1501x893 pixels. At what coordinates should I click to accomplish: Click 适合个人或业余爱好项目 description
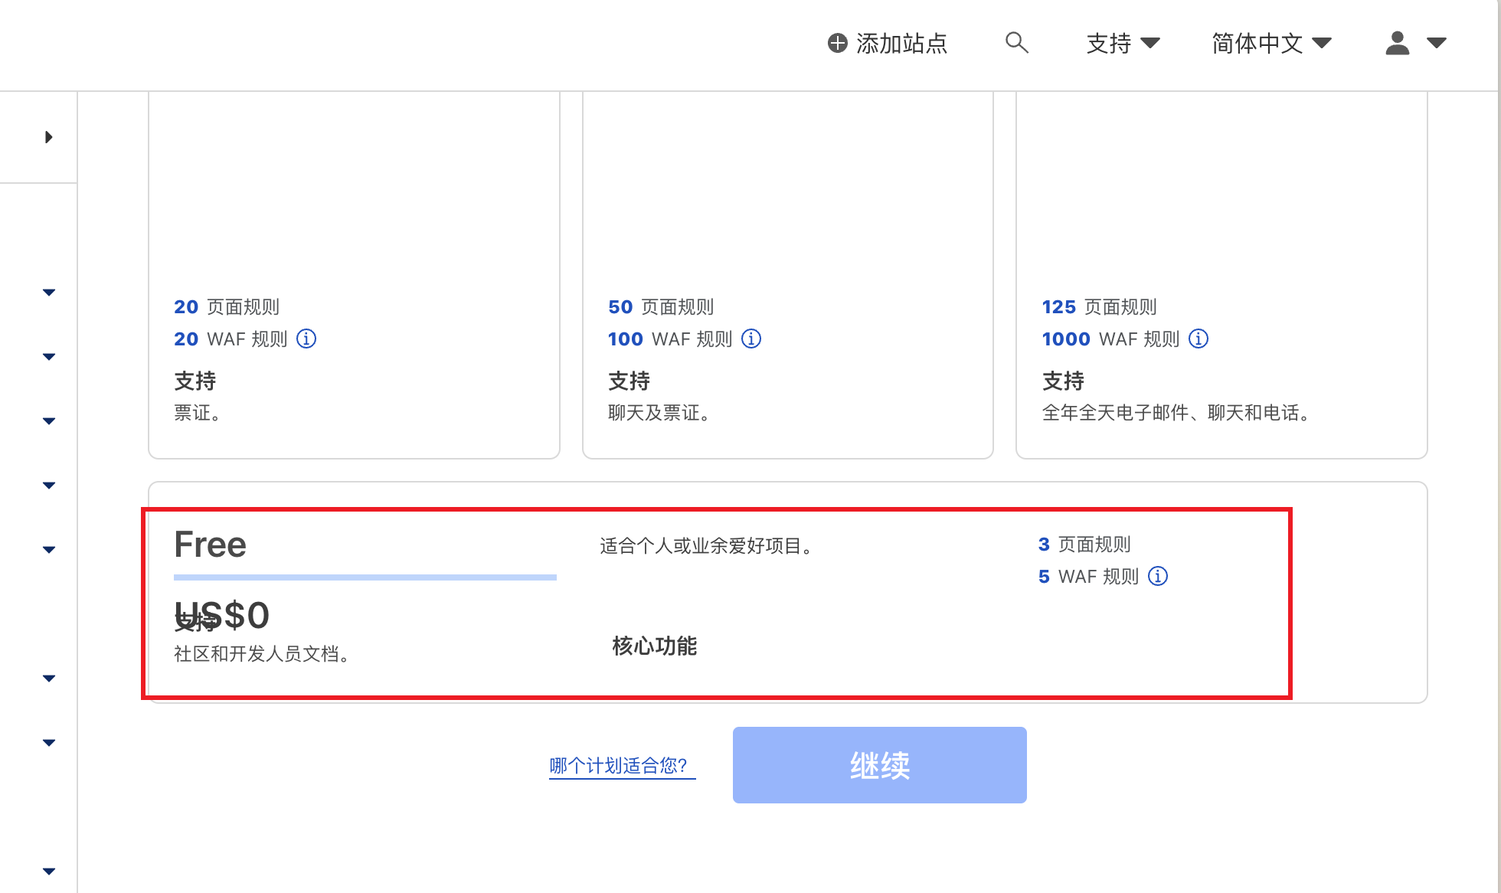tap(705, 546)
